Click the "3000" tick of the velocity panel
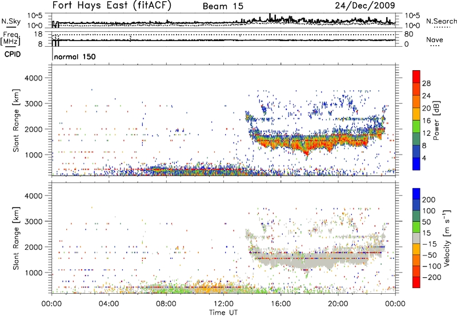 (x=33, y=221)
